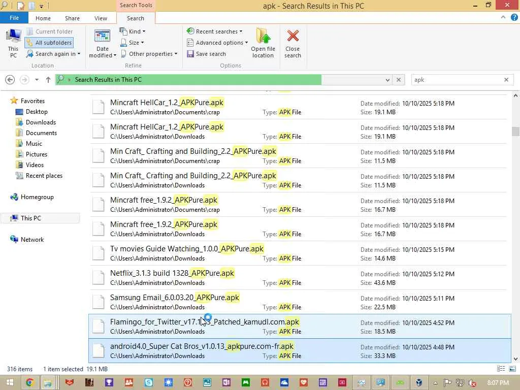Click the vertical scrollbar thumb in results
This screenshot has width=520, height=390.
(515, 132)
